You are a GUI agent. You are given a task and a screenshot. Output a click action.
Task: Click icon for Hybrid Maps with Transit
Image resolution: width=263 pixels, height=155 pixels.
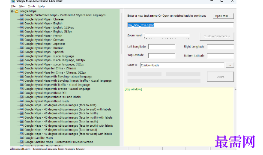21,89
